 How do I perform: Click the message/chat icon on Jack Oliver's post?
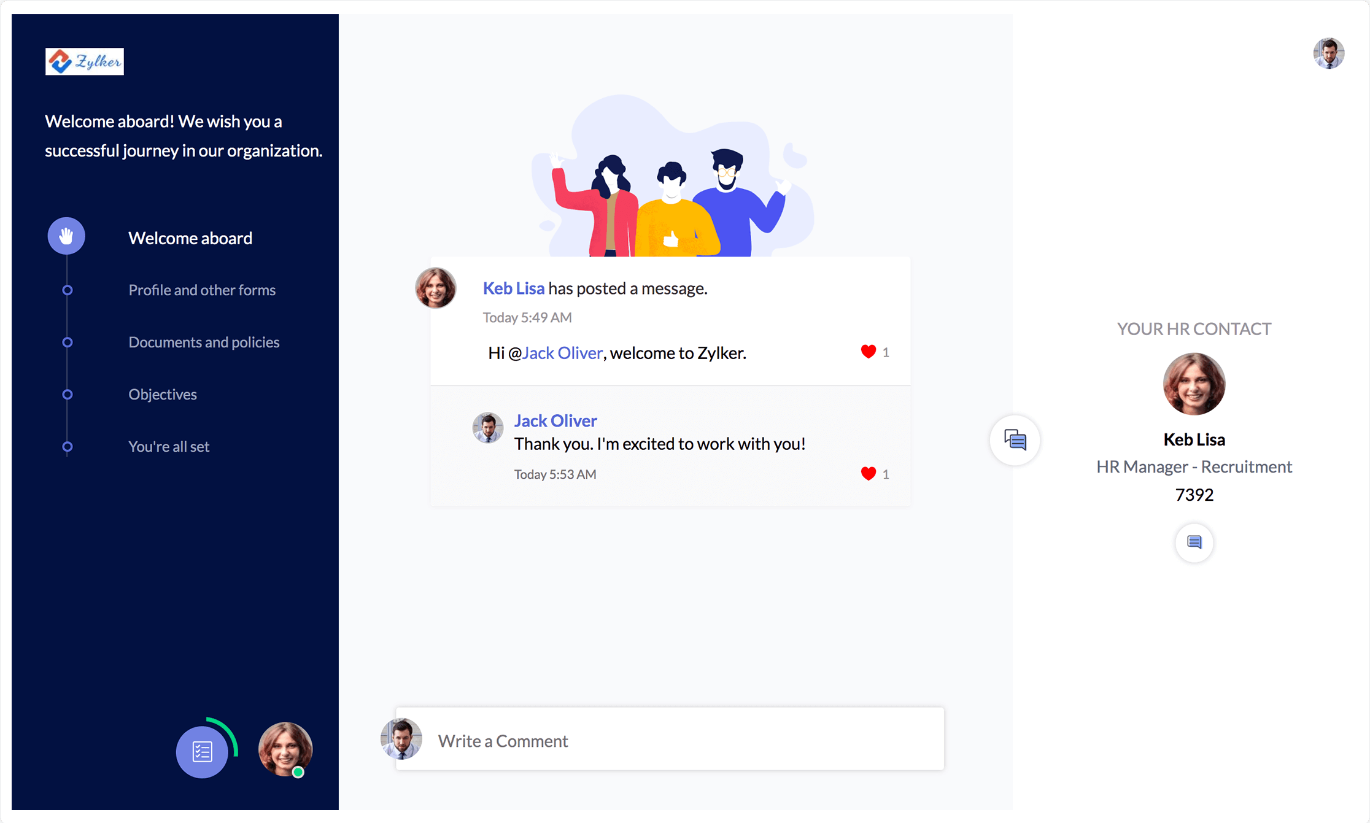point(1016,441)
